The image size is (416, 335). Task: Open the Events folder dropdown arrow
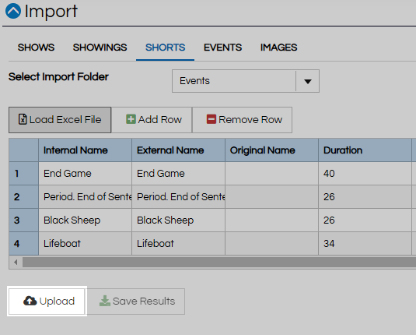pyautogui.click(x=308, y=81)
